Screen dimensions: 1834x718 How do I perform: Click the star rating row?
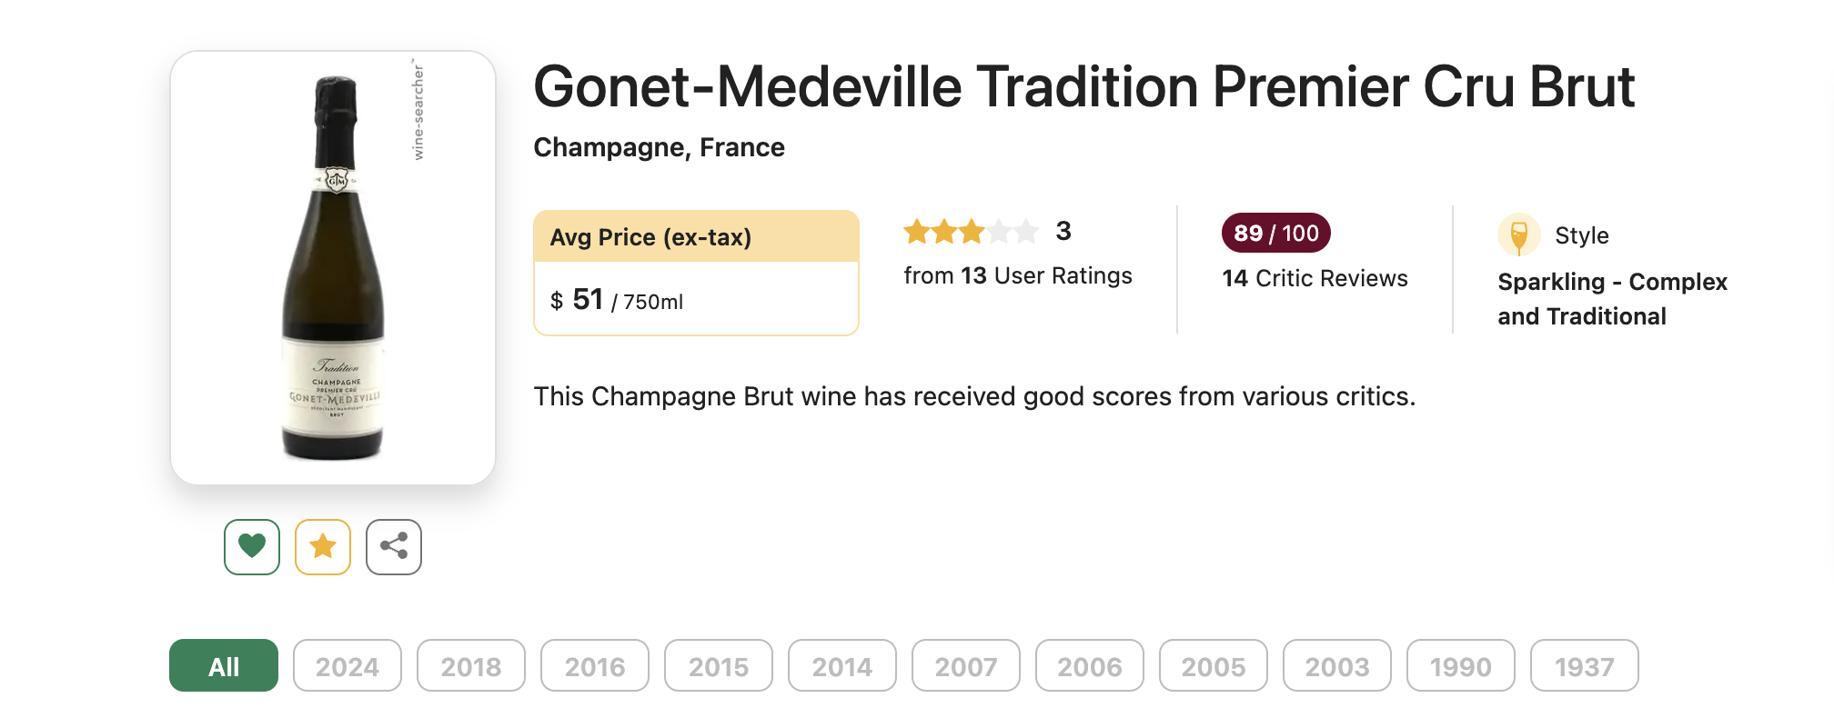(x=971, y=232)
